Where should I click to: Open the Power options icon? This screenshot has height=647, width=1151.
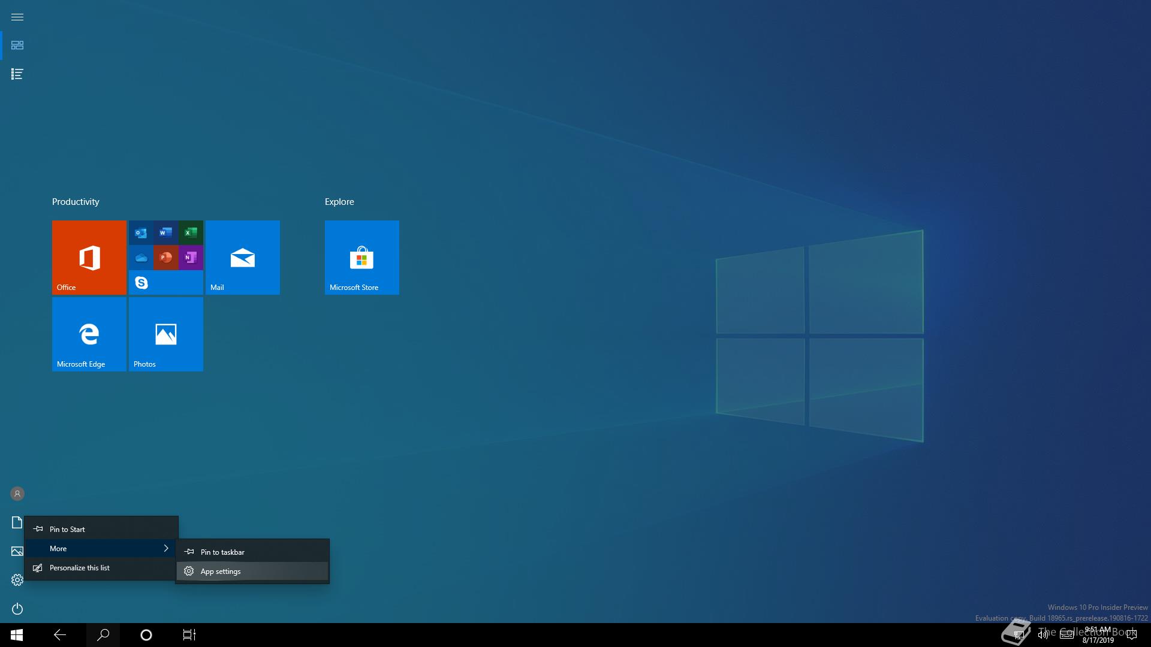pos(17,609)
